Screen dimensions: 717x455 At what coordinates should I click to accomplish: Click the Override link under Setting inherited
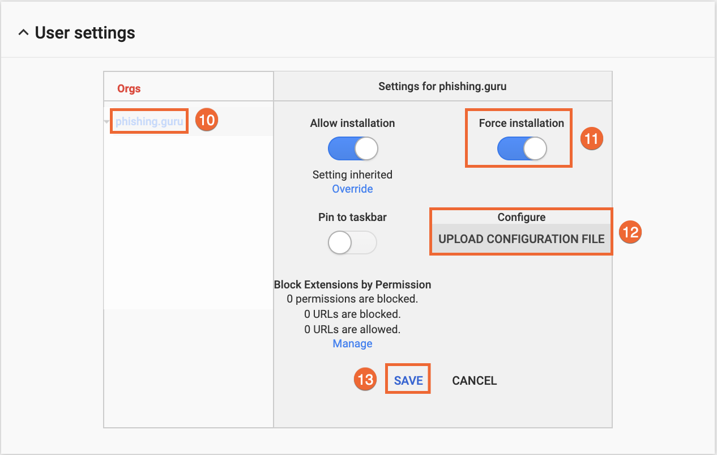[x=352, y=189]
